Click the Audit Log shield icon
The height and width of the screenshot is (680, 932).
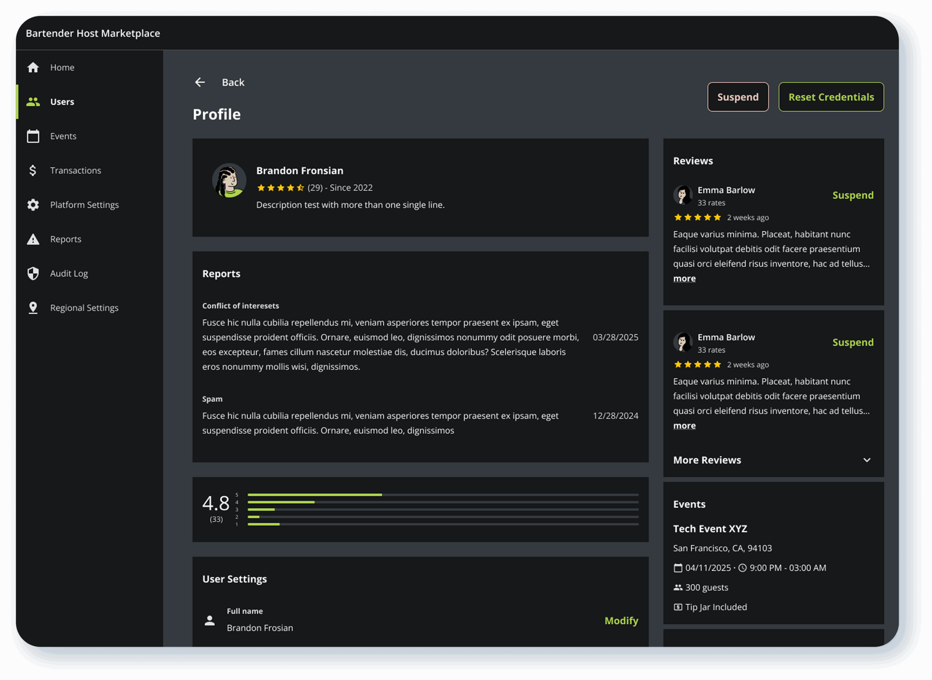pyautogui.click(x=33, y=274)
